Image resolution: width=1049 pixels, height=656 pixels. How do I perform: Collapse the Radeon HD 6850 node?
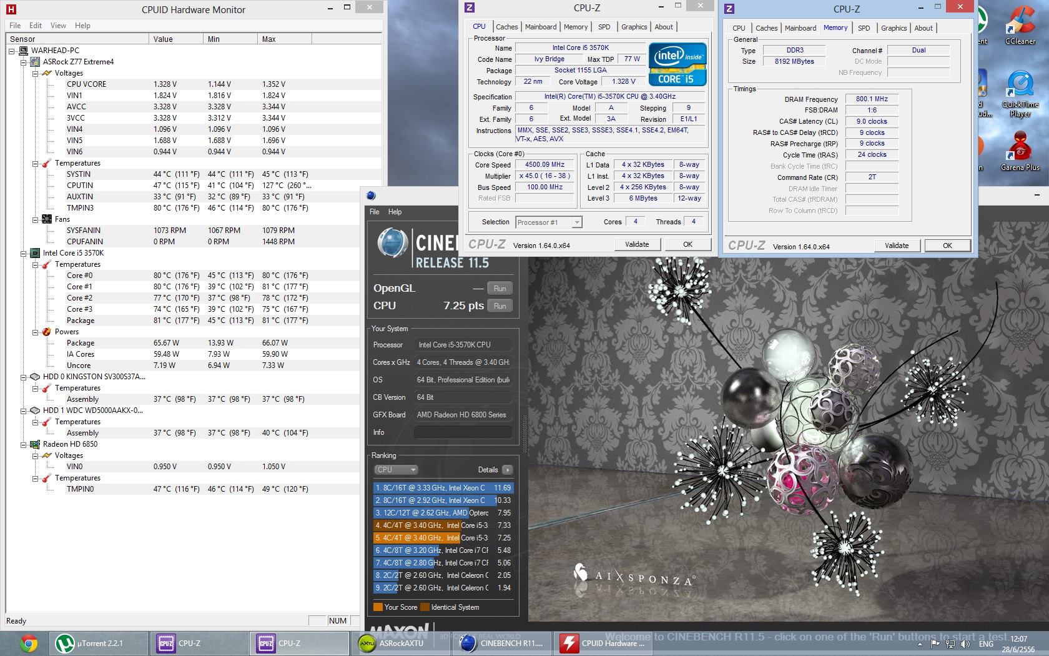point(24,444)
